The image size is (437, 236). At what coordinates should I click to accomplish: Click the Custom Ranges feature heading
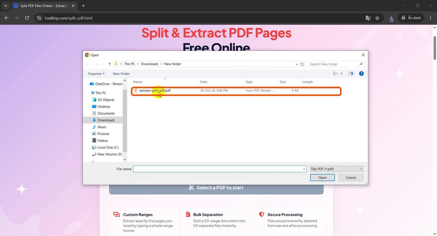[x=138, y=215]
